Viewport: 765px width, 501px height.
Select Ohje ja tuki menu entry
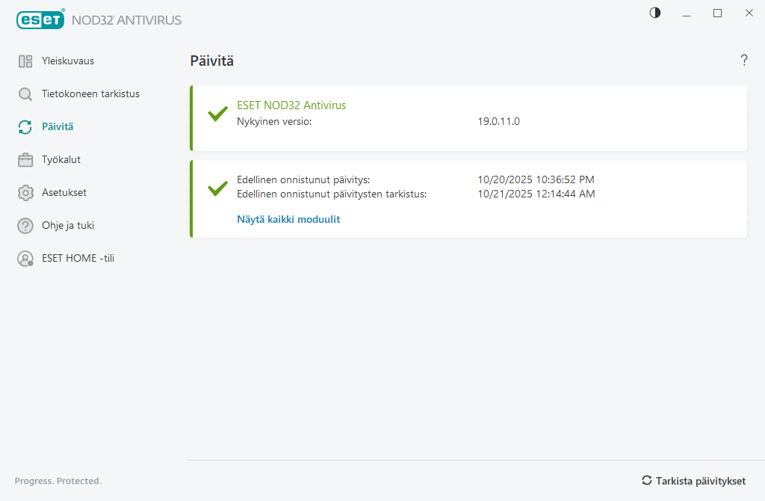click(68, 226)
